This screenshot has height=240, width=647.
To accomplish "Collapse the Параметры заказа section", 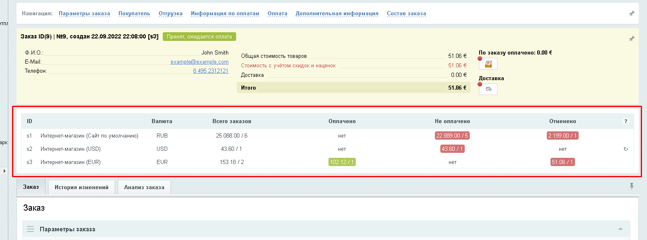I will 620,229.
